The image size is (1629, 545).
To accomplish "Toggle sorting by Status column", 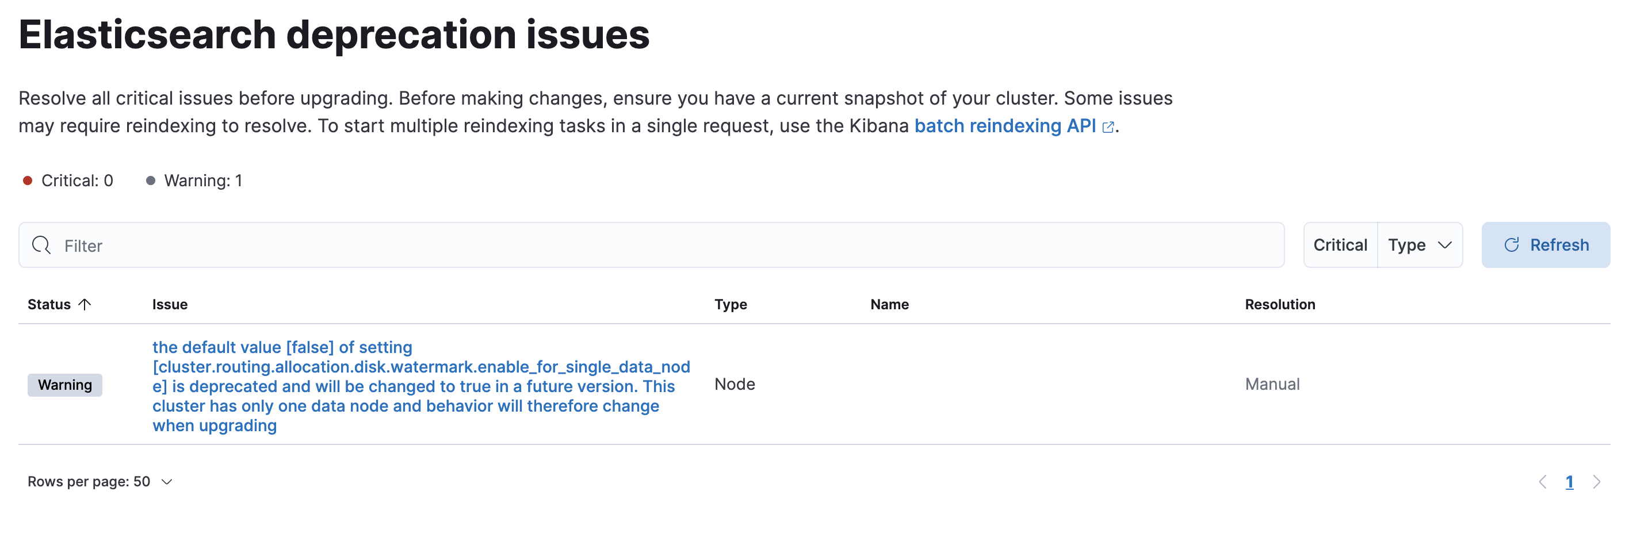I will coord(51,304).
